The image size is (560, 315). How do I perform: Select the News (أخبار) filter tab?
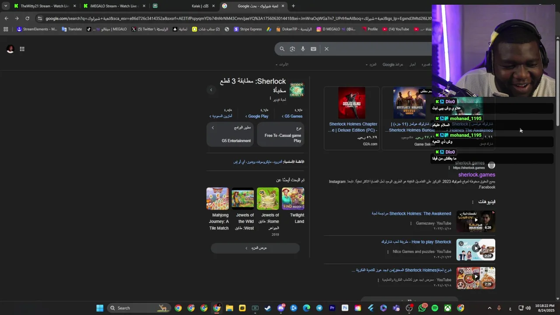pyautogui.click(x=413, y=64)
